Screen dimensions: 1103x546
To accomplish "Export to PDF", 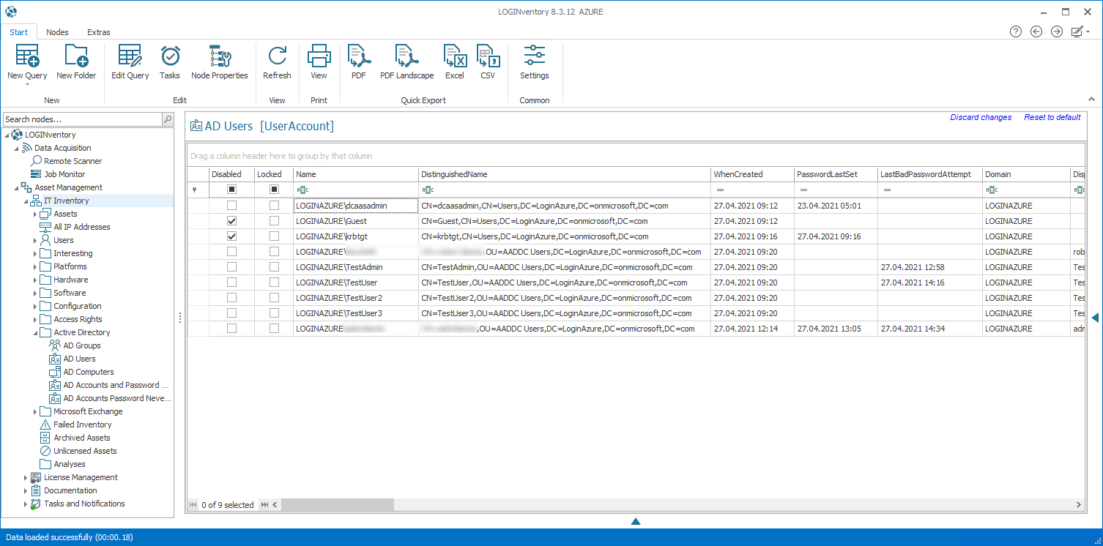I will pos(359,62).
